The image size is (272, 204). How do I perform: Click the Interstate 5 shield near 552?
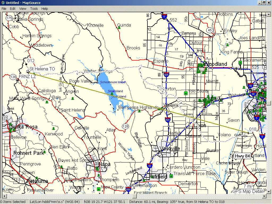point(164,16)
